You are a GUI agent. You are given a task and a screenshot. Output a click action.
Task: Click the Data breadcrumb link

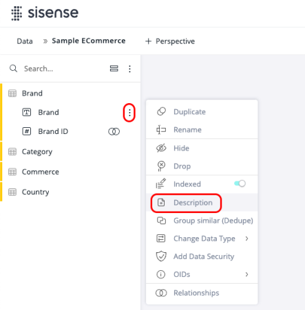(25, 41)
